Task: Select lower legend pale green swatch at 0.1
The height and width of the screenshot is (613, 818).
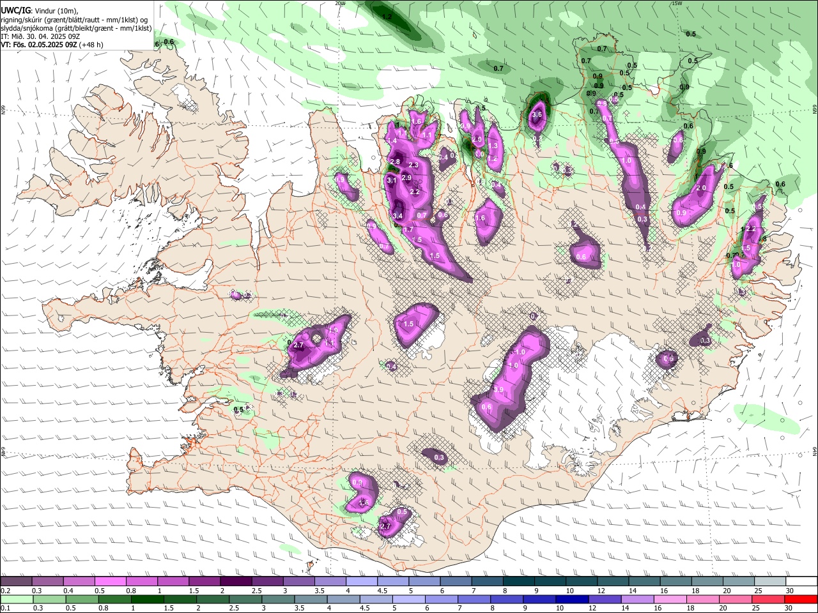Action: pos(16,599)
